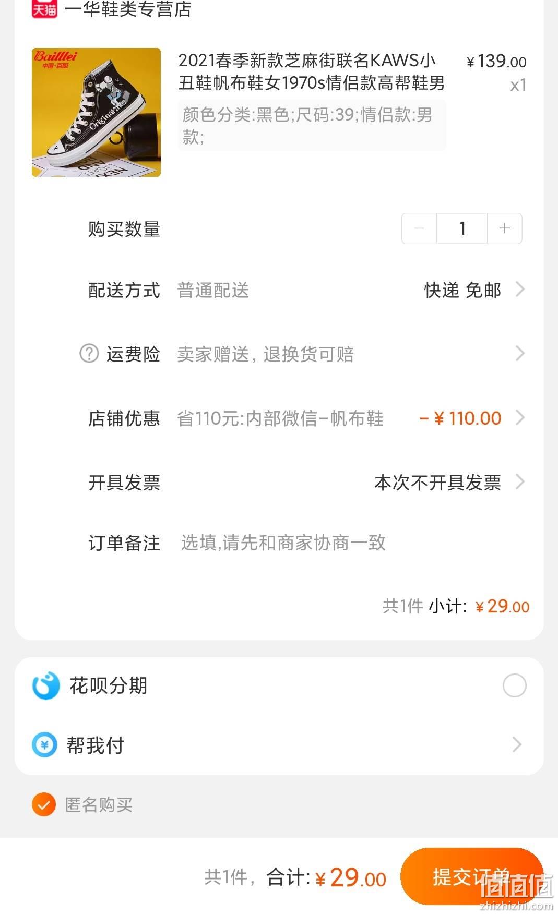The width and height of the screenshot is (558, 915).
Task: Expand 配送方式 delivery options chevron
Action: tap(519, 289)
